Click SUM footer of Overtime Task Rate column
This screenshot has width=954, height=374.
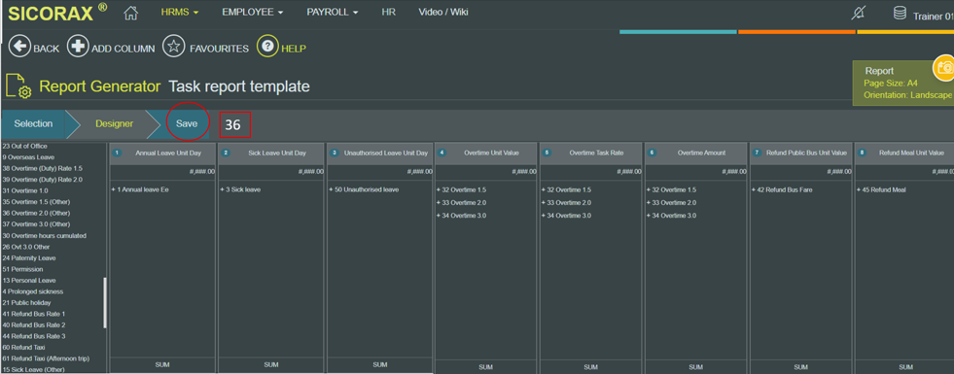pos(590,366)
